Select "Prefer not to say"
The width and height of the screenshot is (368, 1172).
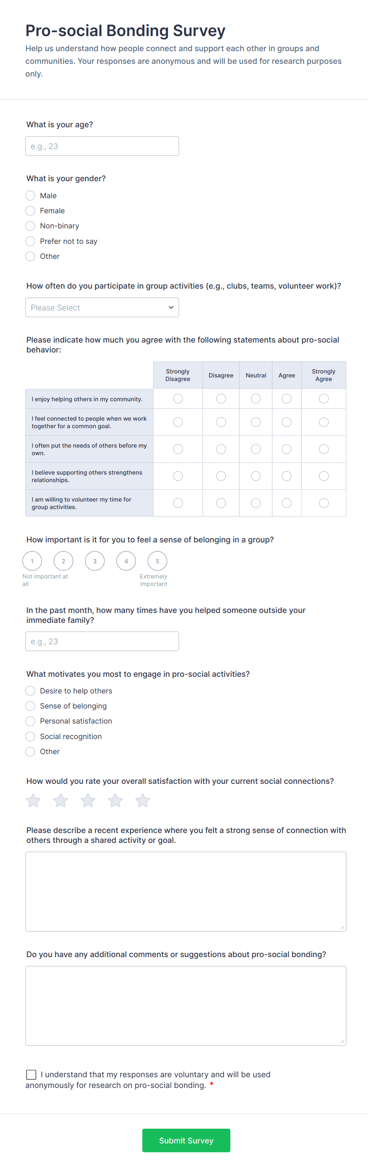(x=30, y=241)
